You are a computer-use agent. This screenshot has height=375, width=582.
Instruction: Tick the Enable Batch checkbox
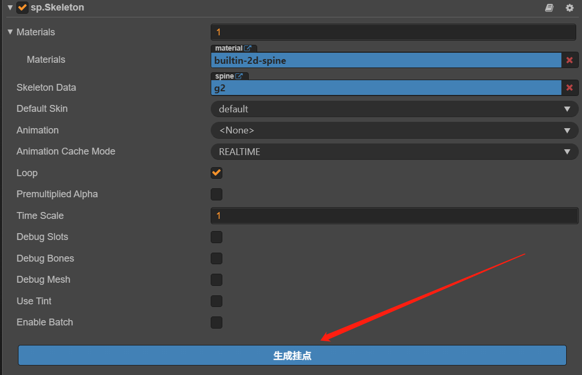tap(217, 322)
